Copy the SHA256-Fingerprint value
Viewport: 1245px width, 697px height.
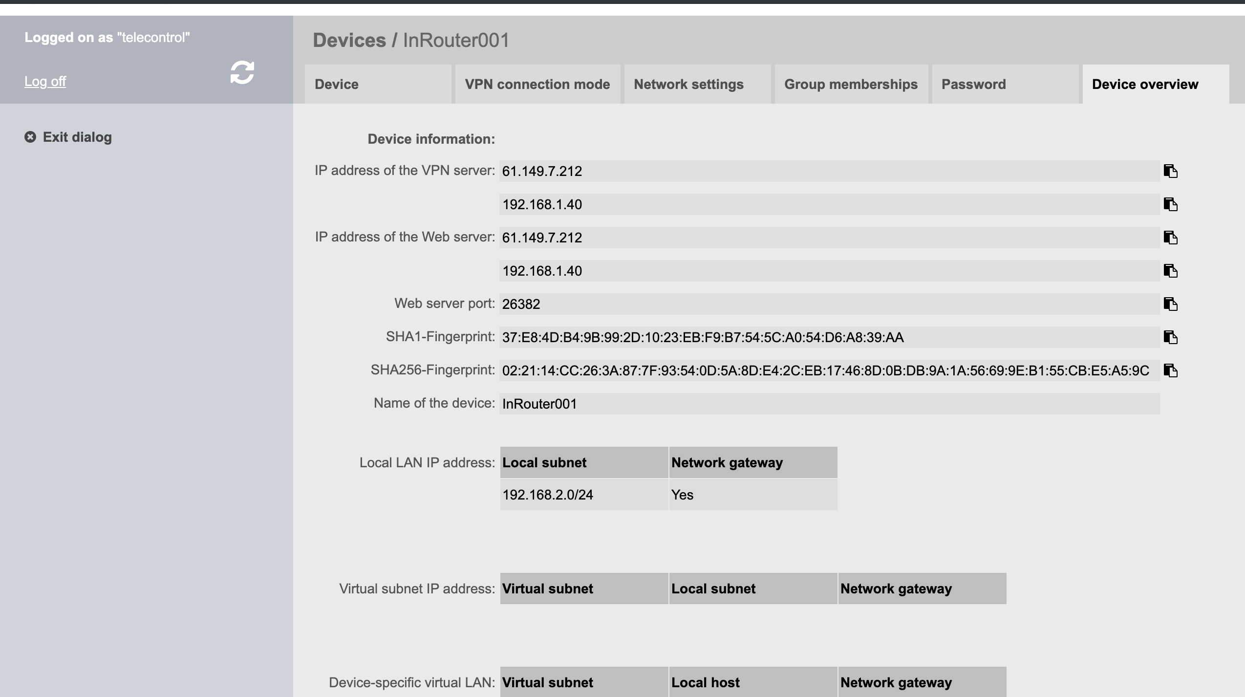pos(1170,370)
